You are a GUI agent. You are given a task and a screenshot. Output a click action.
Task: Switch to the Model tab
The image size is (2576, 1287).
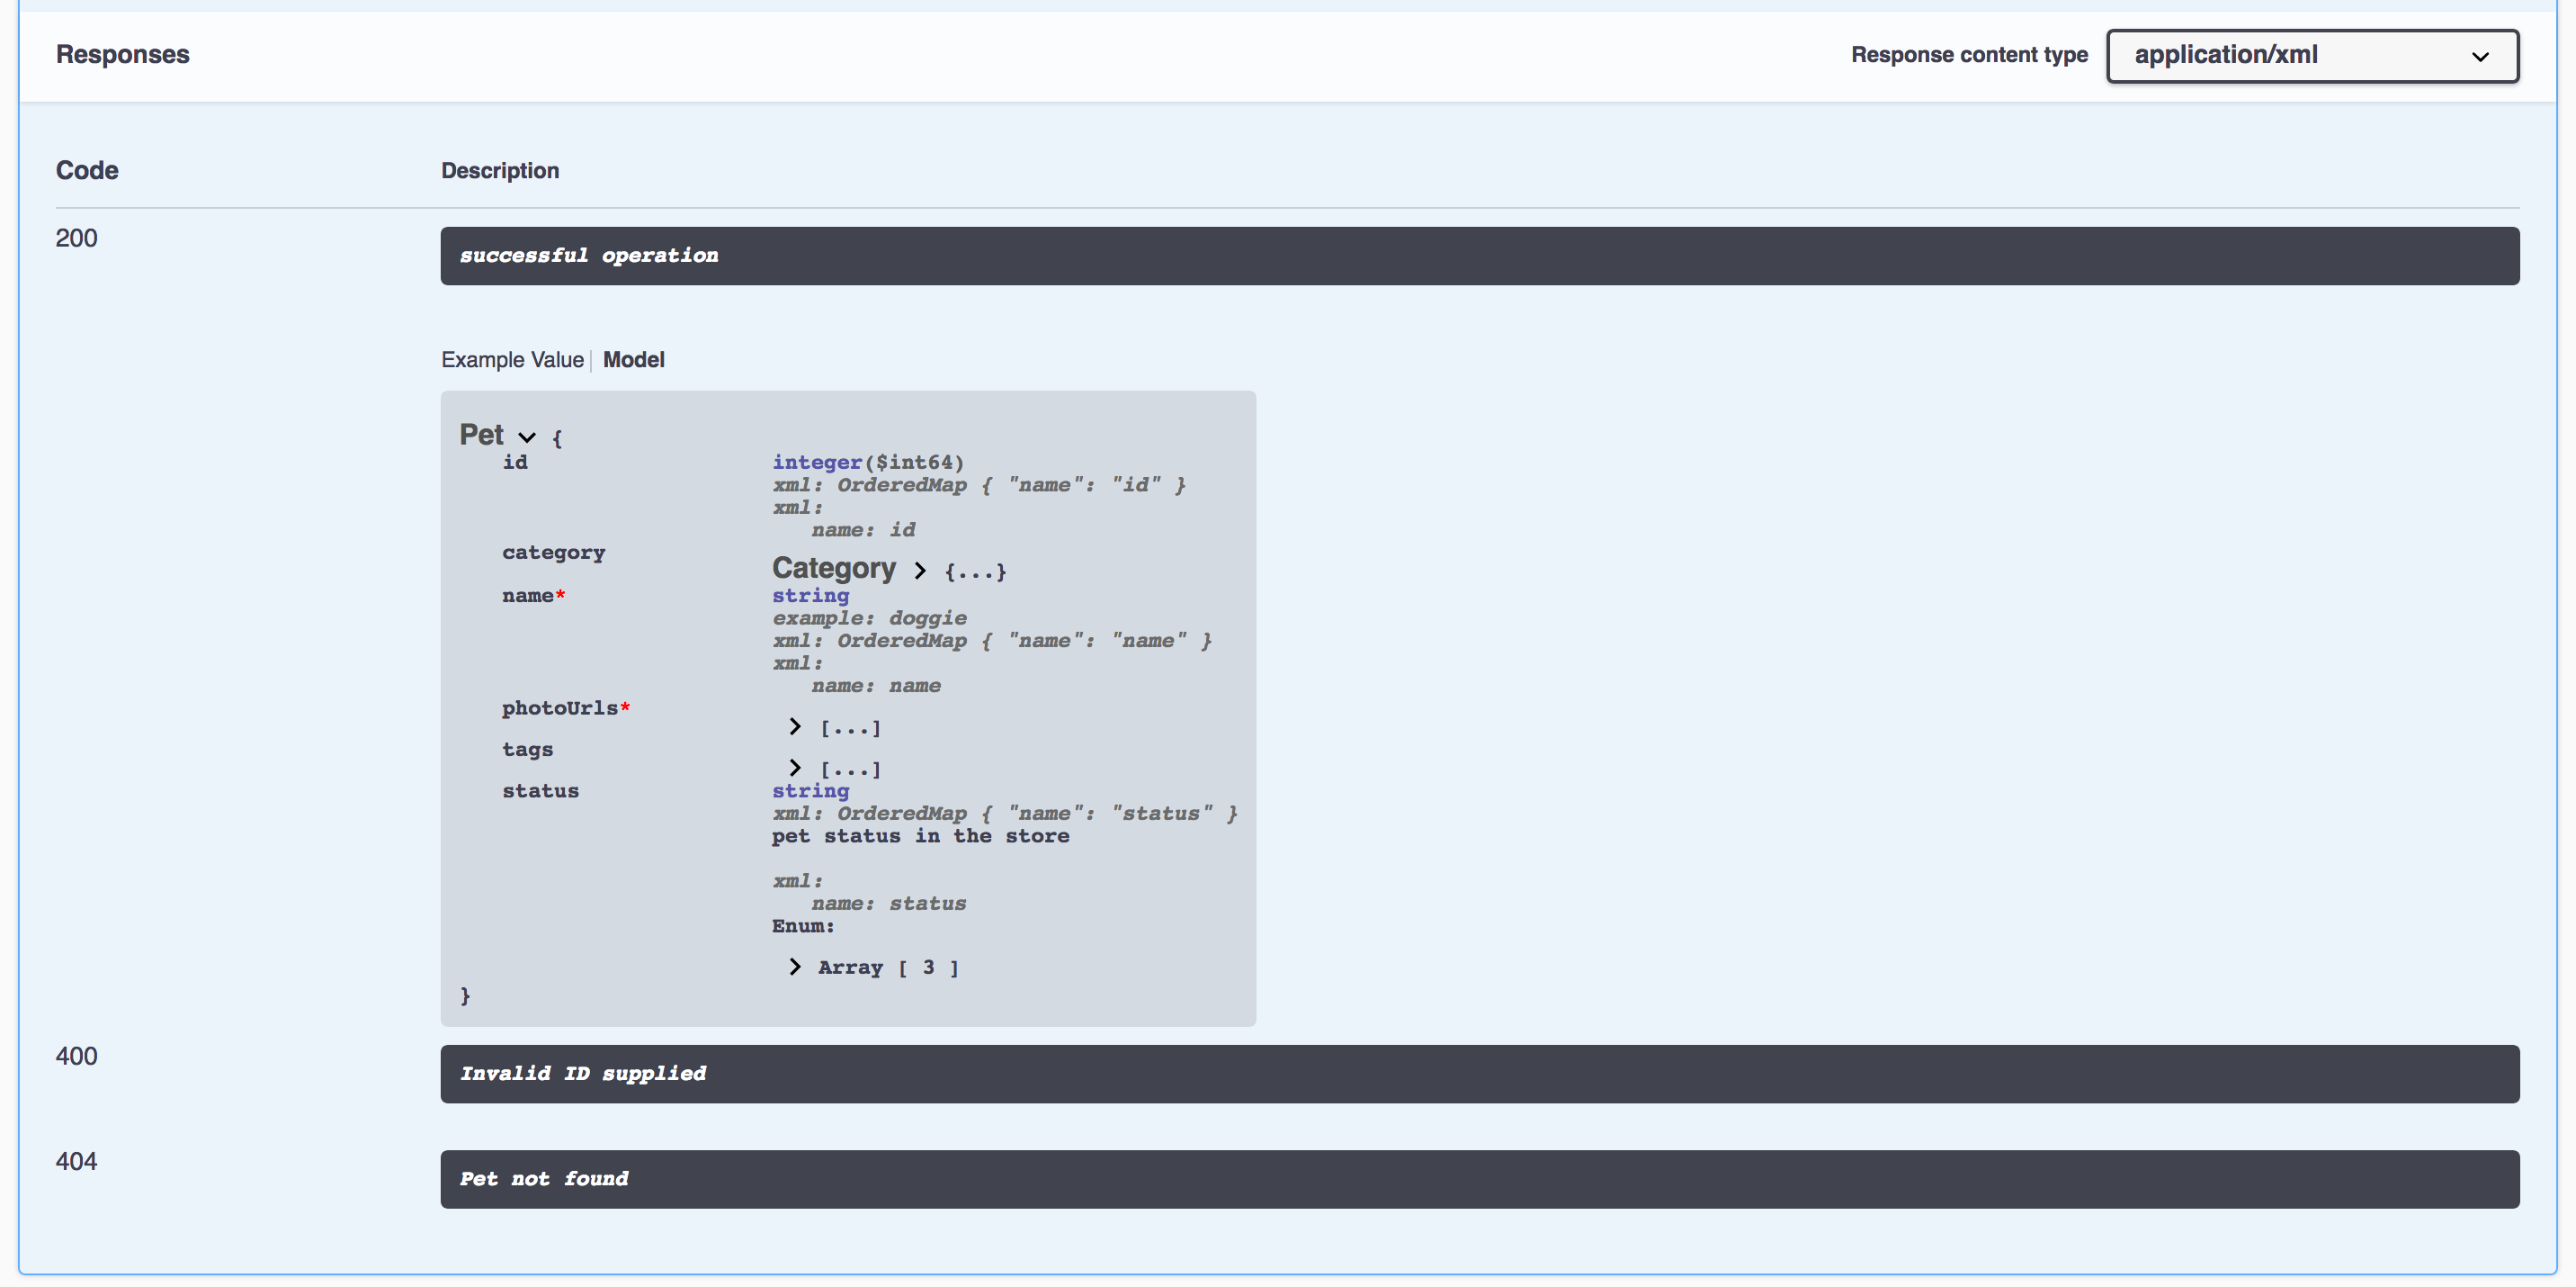pyautogui.click(x=634, y=359)
